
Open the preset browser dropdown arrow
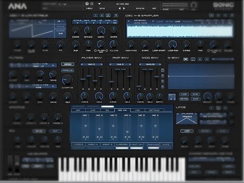(x=100, y=4)
